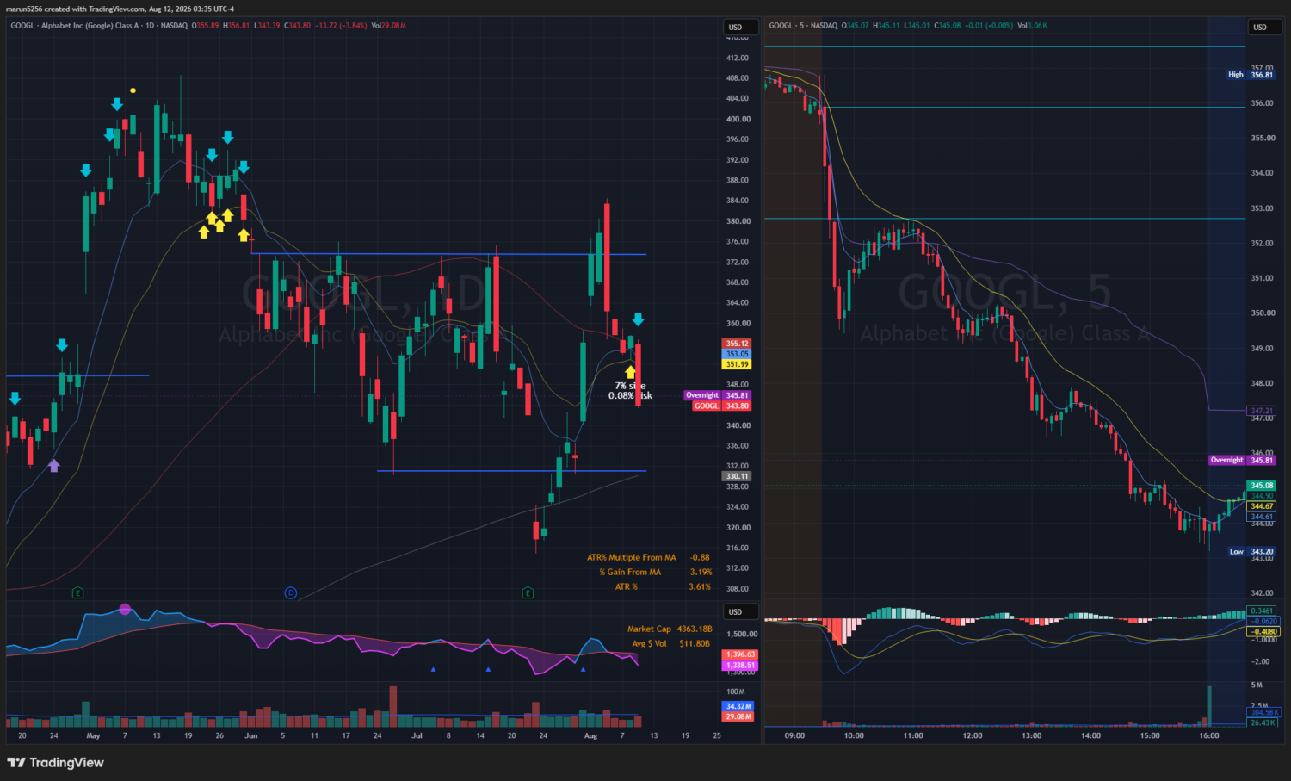Click the blue dividend D marker
Image resolution: width=1291 pixels, height=781 pixels.
(291, 592)
